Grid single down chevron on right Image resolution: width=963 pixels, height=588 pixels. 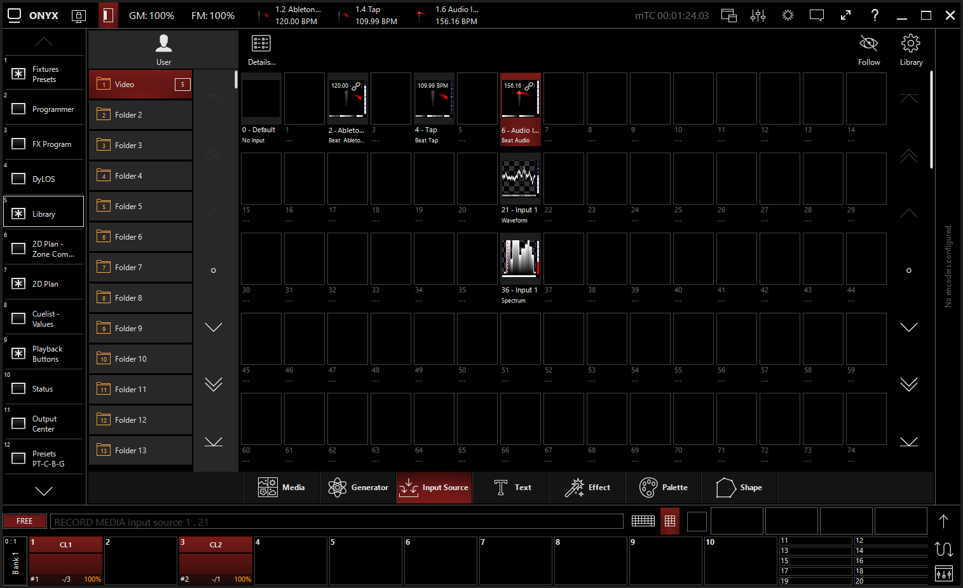(x=909, y=327)
